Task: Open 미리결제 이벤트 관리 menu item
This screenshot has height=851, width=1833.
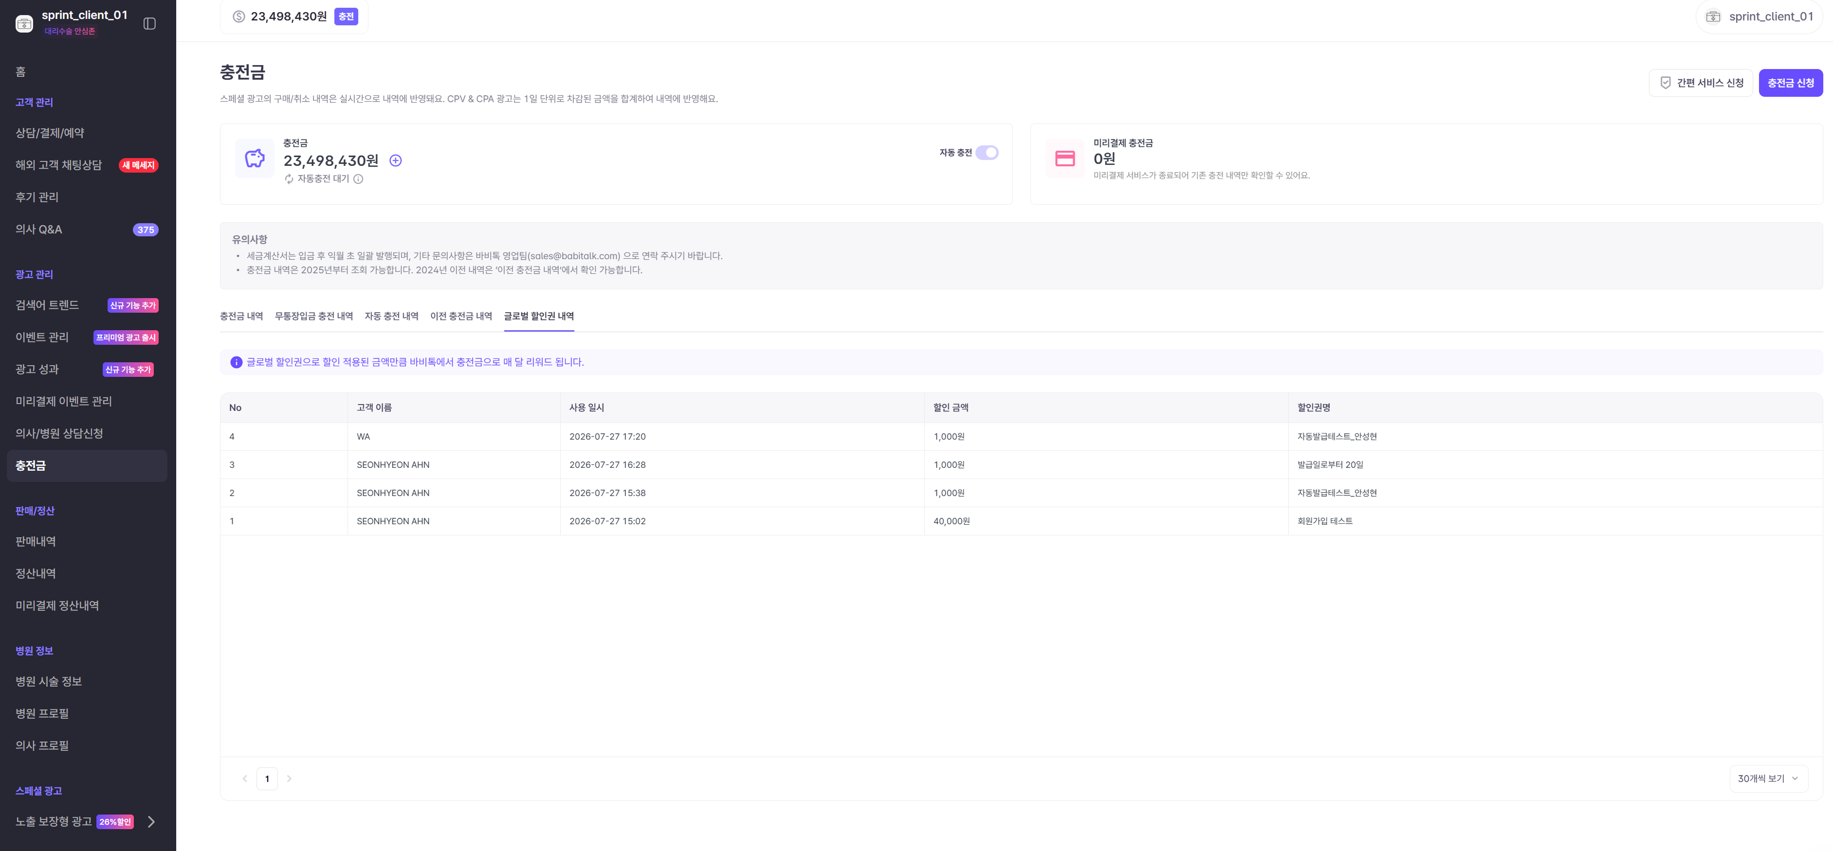Action: 87,402
